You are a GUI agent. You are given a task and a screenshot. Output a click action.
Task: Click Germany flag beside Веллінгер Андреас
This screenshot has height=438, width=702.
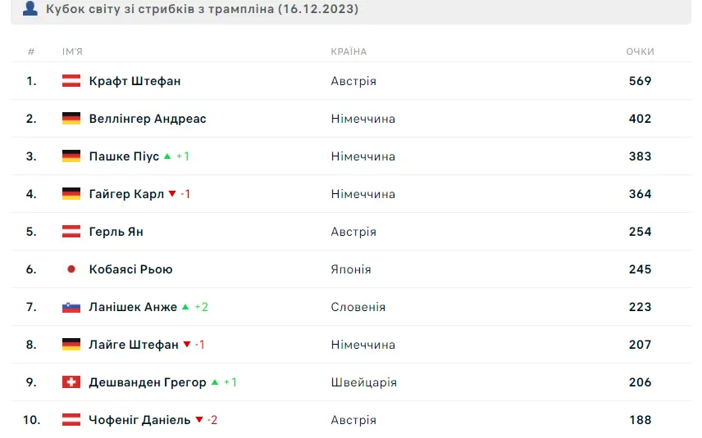click(71, 119)
